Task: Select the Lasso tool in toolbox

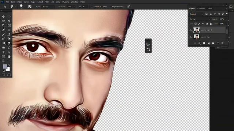Action: coord(3,21)
